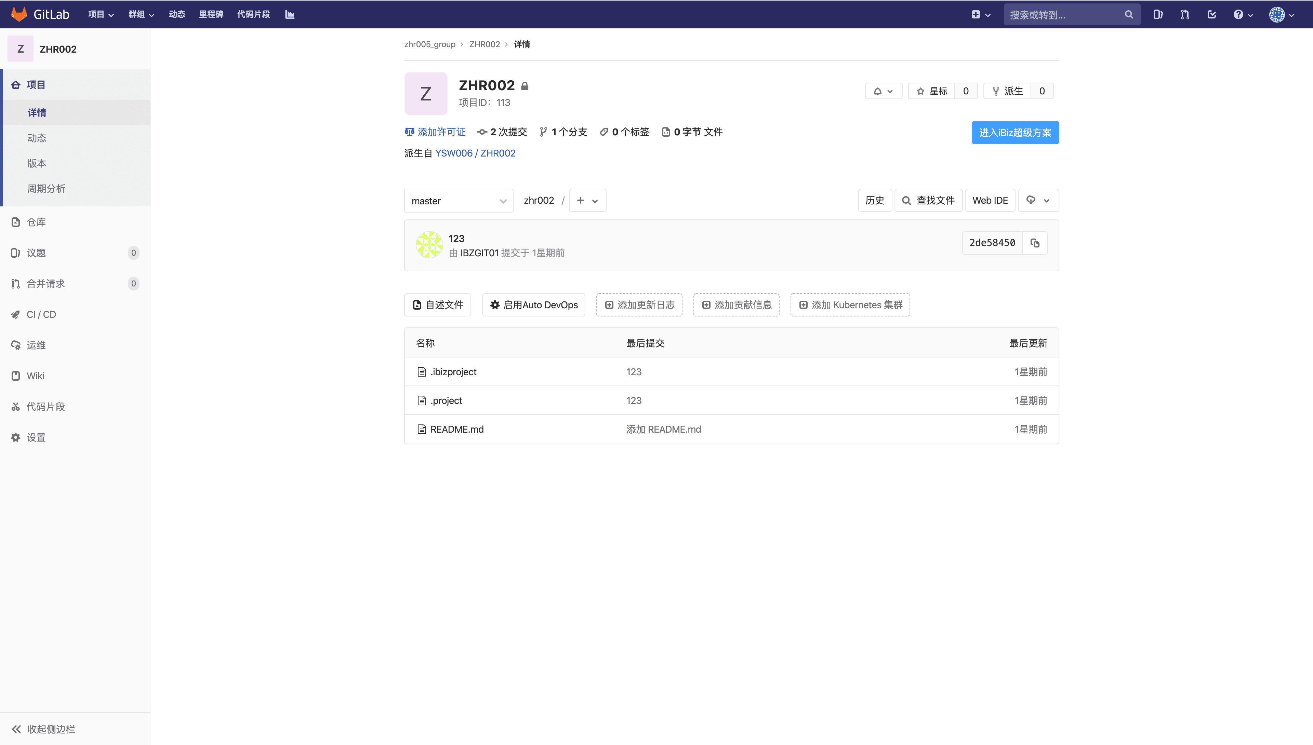Click the 派生 fork button
The width and height of the screenshot is (1313, 745).
[1007, 91]
